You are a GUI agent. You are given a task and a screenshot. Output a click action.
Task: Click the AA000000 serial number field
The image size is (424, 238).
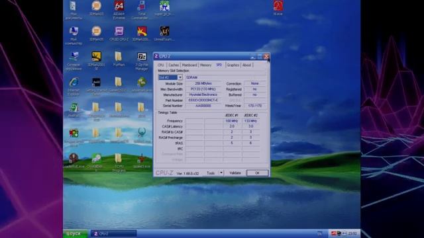[x=203, y=106]
